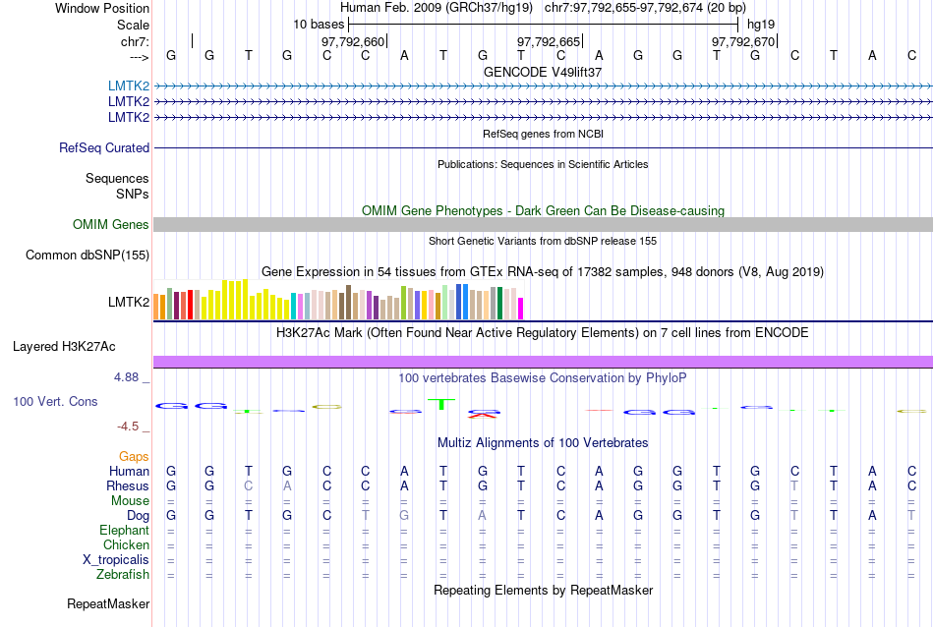Click the 100 Vert. Cons track label
Viewport: 934px width, 627px height.
click(55, 401)
